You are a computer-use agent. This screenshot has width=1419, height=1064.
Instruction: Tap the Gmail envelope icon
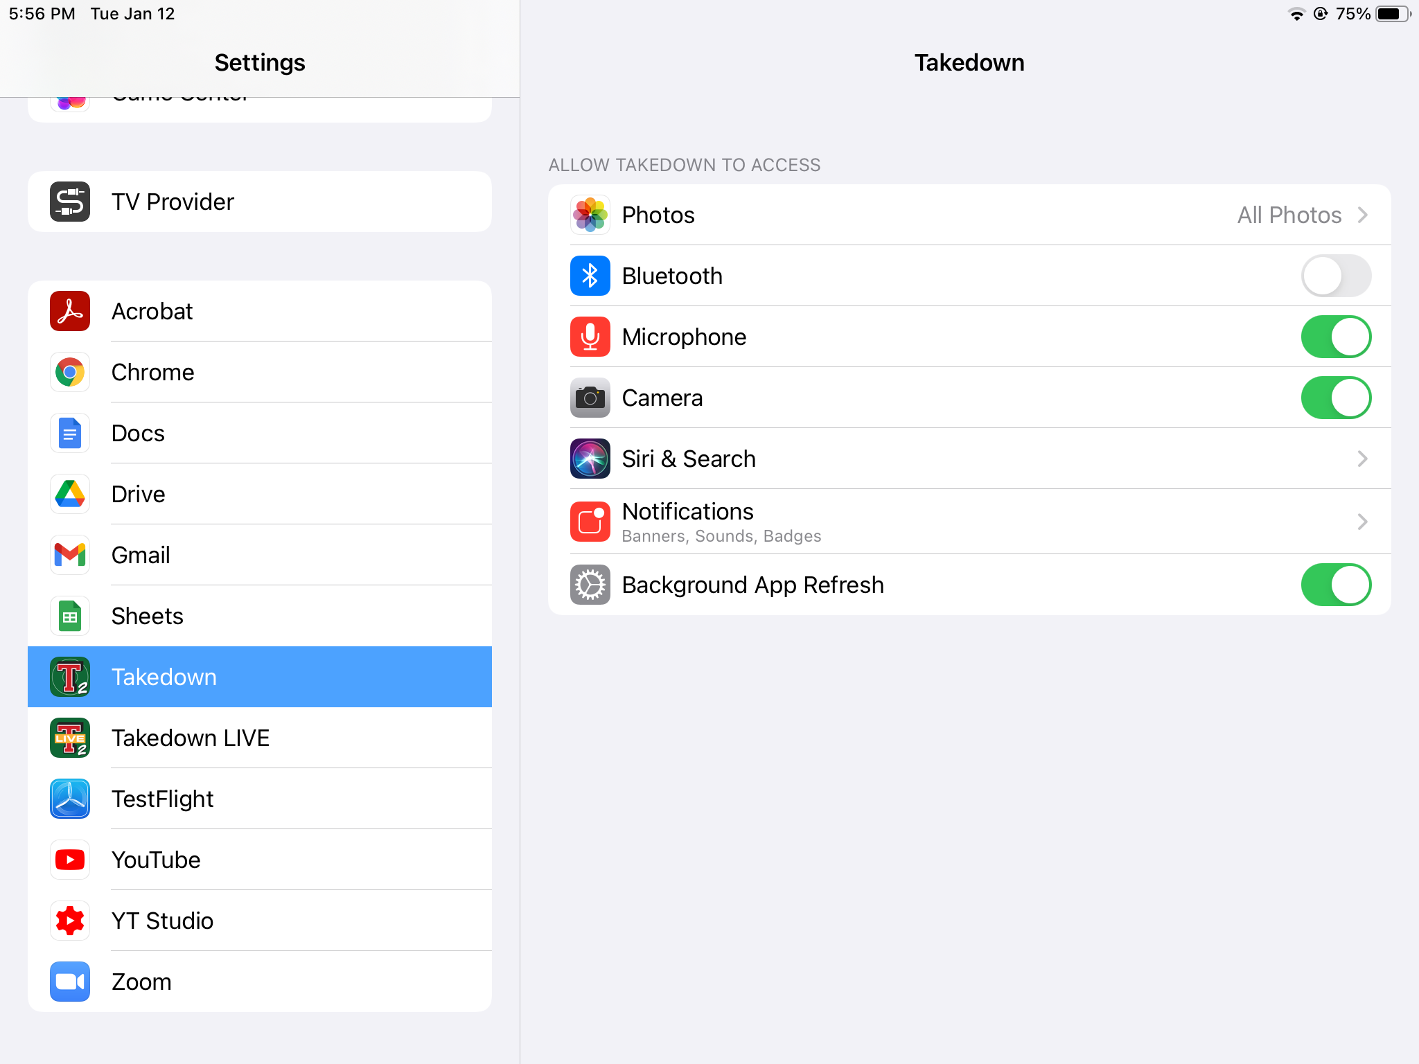pyautogui.click(x=70, y=555)
